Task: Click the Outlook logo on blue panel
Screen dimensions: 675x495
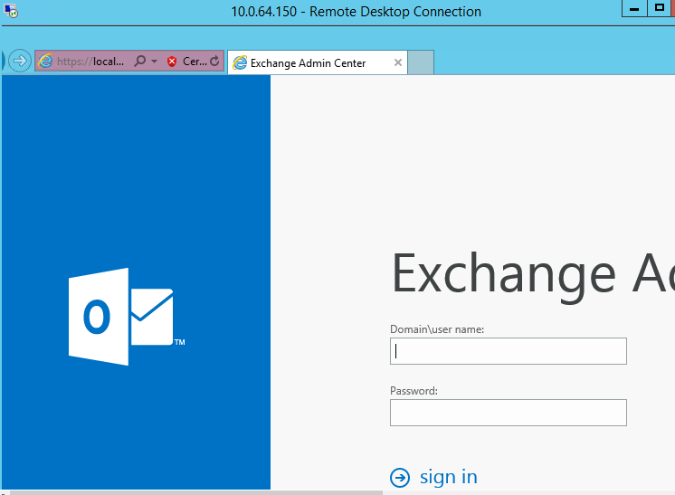Action: [126, 317]
